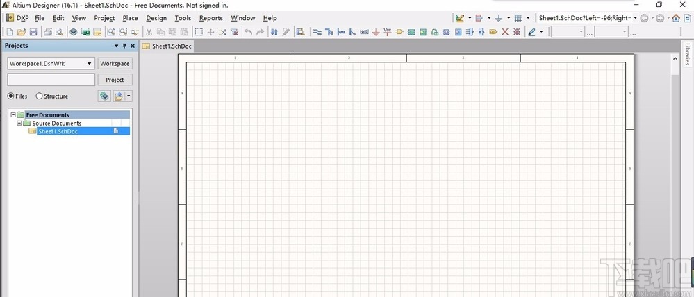Image resolution: width=694 pixels, height=297 pixels.
Task: Open the Design menu
Action: click(156, 18)
